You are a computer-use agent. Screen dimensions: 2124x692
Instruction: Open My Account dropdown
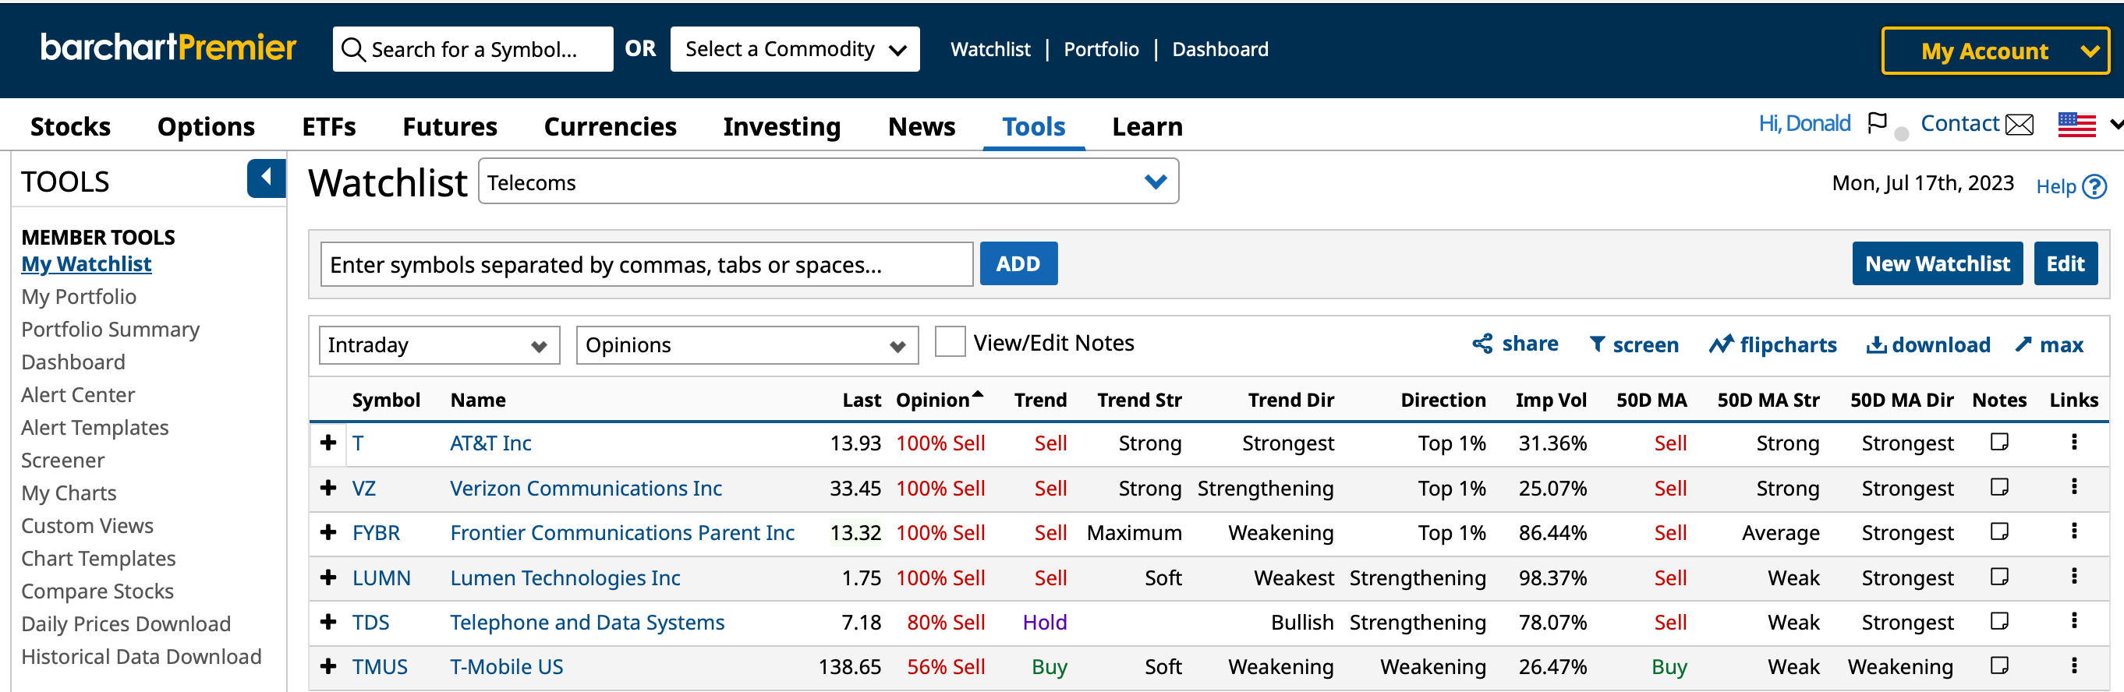tap(1995, 51)
